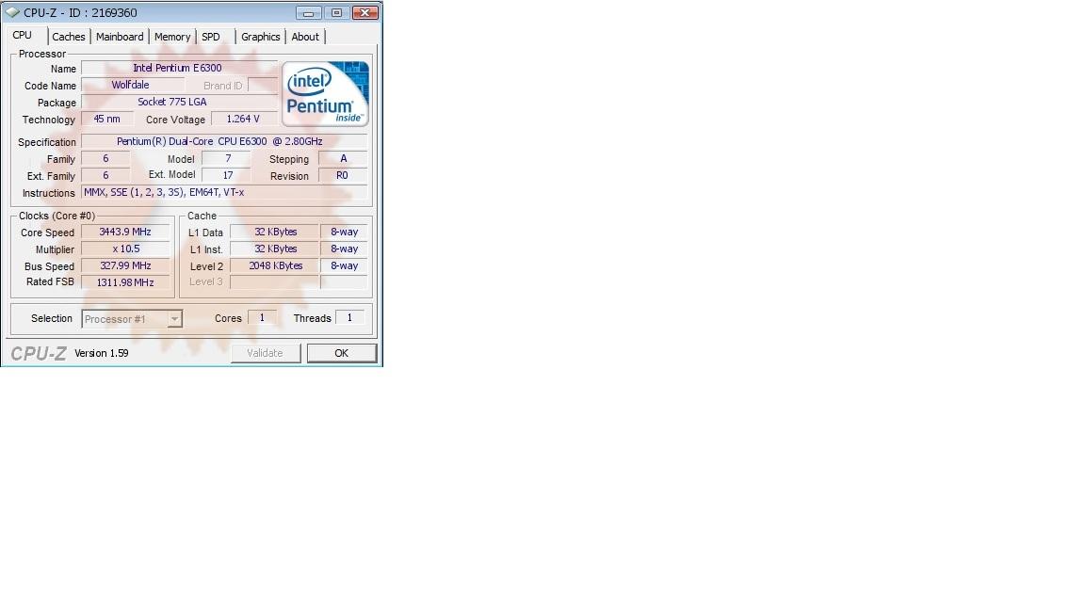Click the maximize button of CPU-Z
Image resolution: width=1085 pixels, height=610 pixels.
point(336,12)
